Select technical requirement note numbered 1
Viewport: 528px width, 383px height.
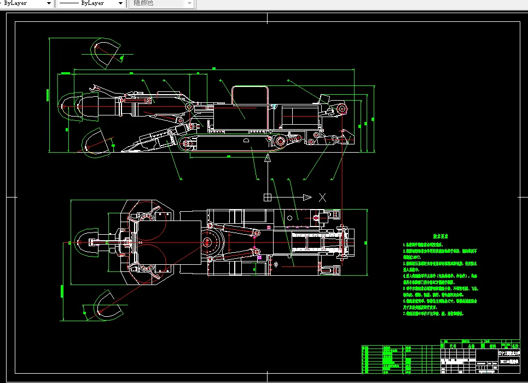423,245
